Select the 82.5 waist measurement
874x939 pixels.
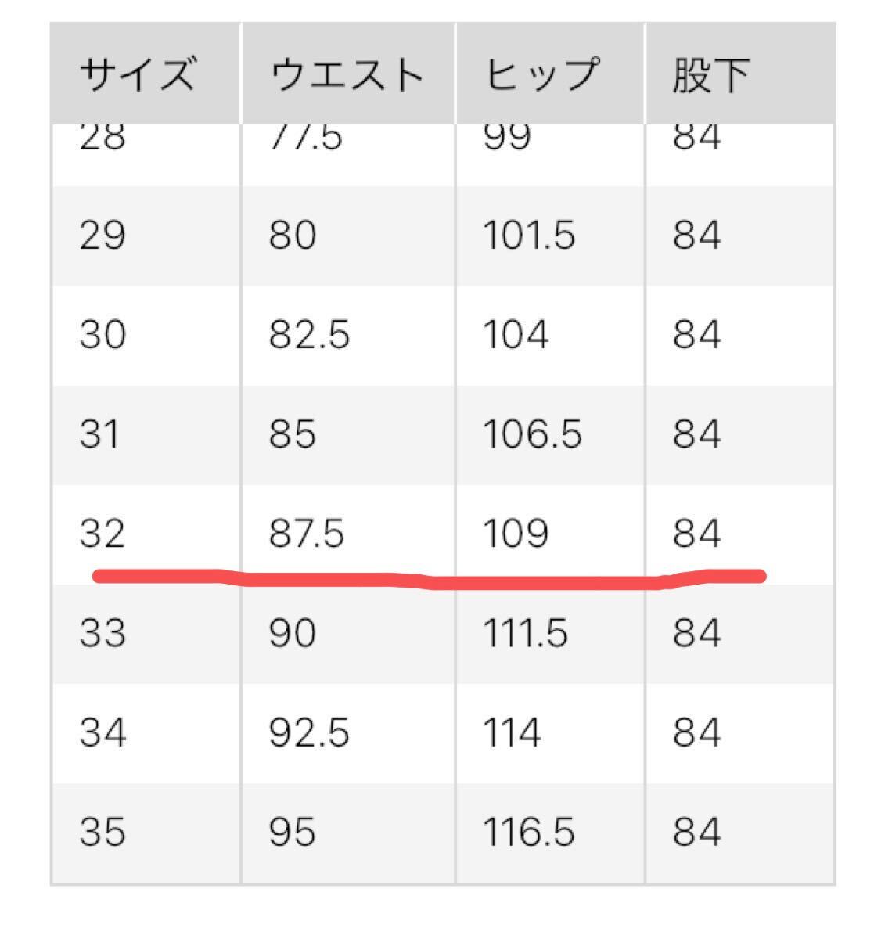point(309,334)
